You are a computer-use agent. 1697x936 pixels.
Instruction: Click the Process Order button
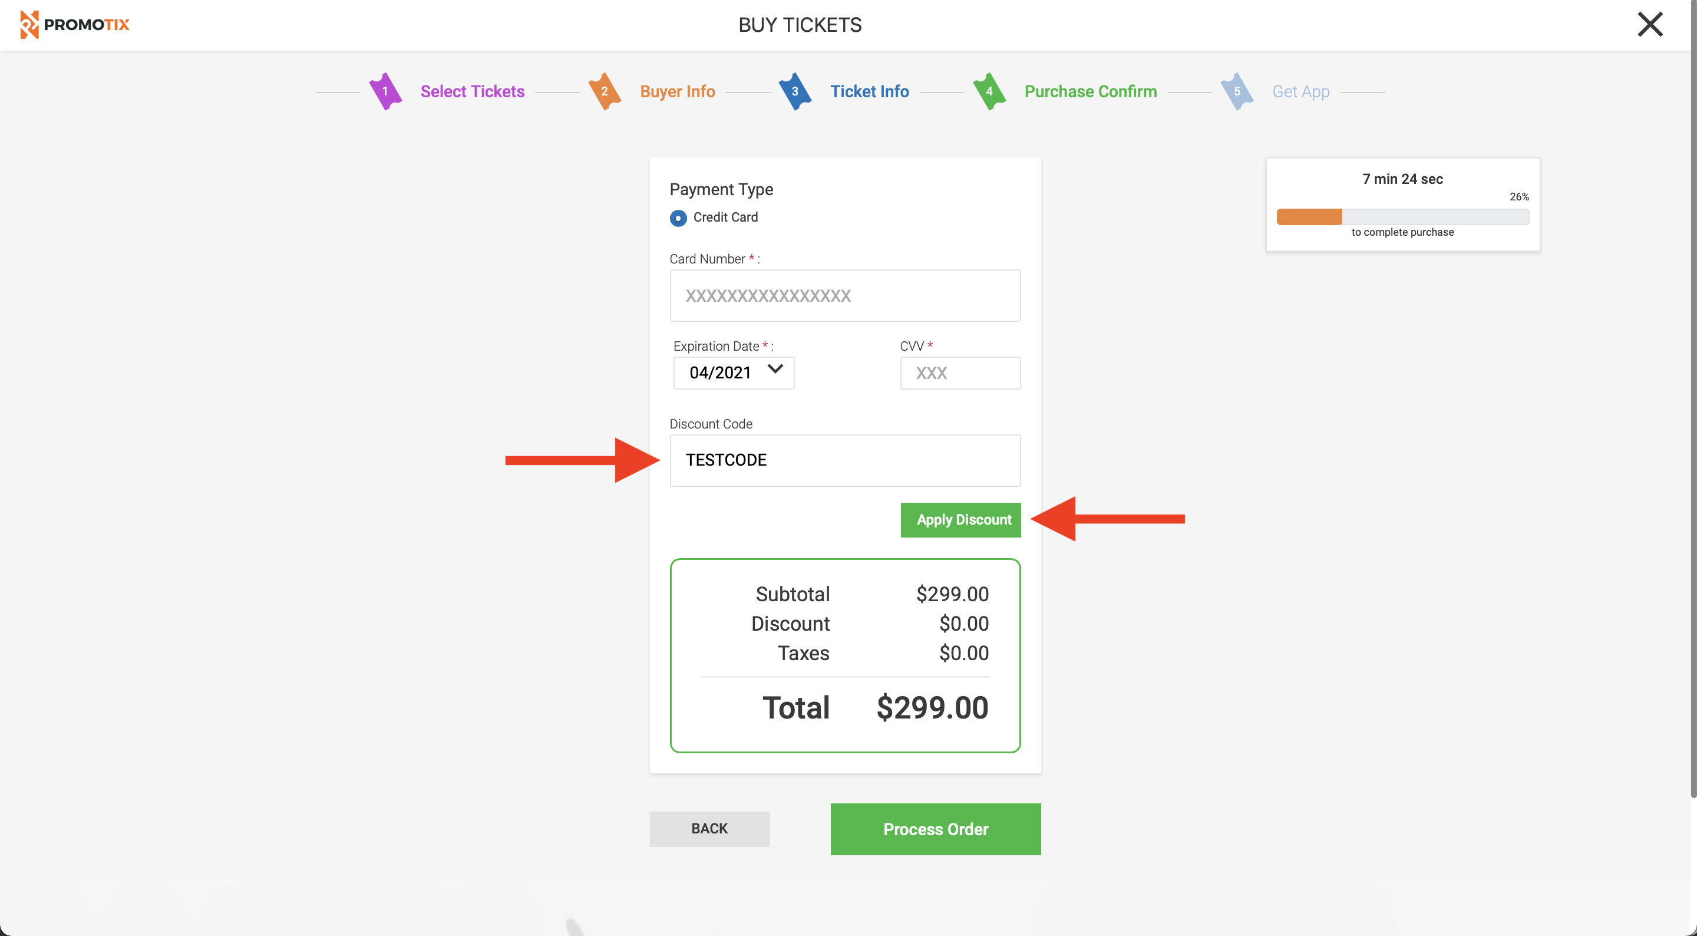tap(935, 829)
